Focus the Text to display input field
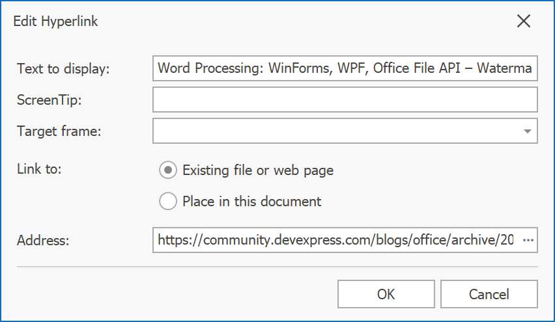The height and width of the screenshot is (322, 555). (345, 68)
